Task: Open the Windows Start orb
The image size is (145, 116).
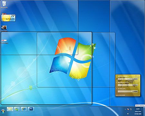Action: click(3, 111)
